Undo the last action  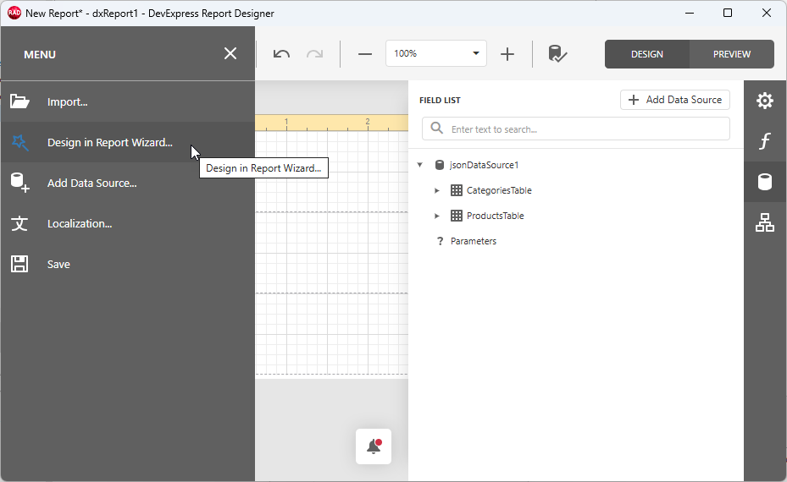pyautogui.click(x=281, y=53)
